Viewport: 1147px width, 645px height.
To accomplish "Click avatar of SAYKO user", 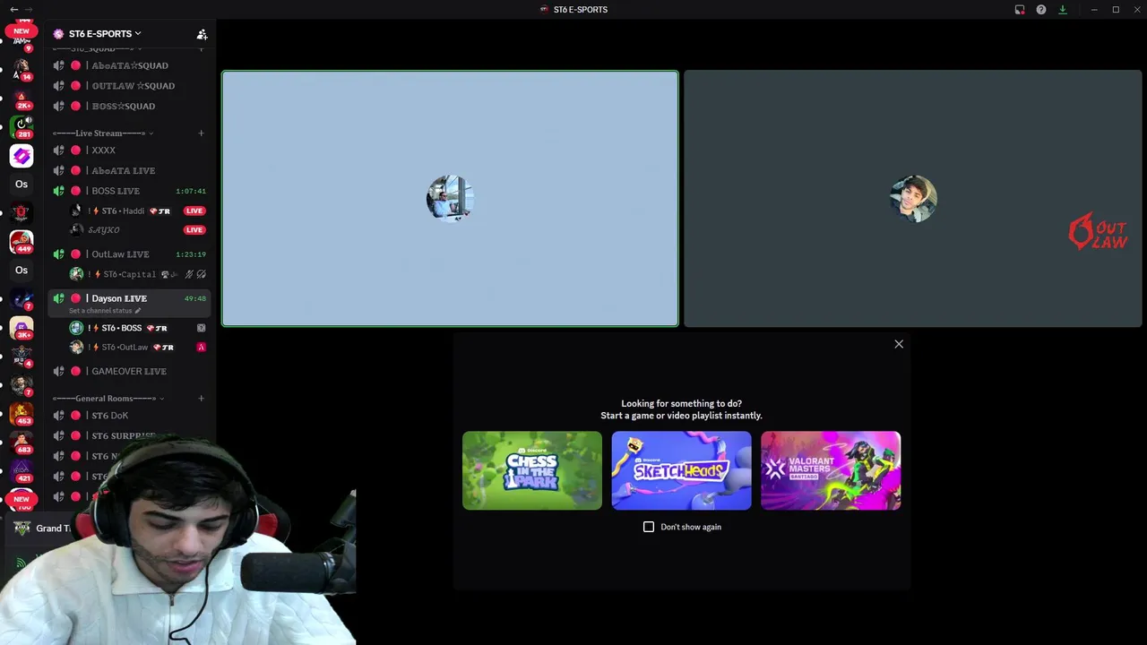I will click(x=76, y=229).
